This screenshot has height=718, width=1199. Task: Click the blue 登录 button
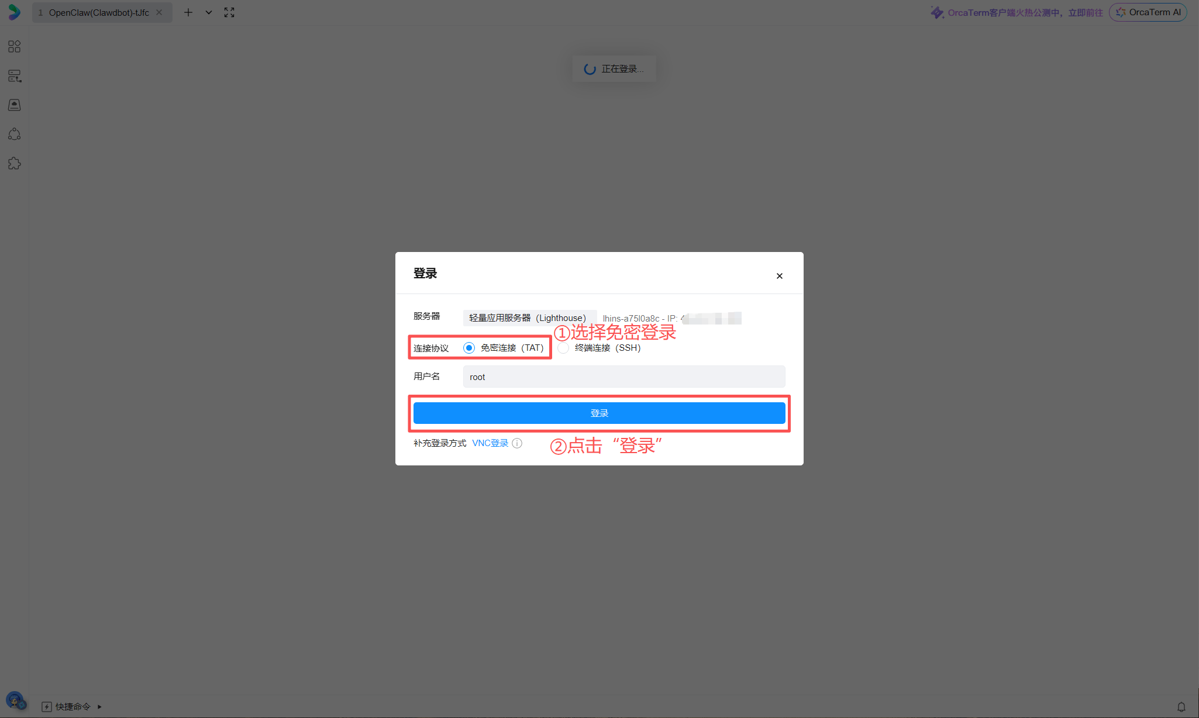[x=599, y=413]
